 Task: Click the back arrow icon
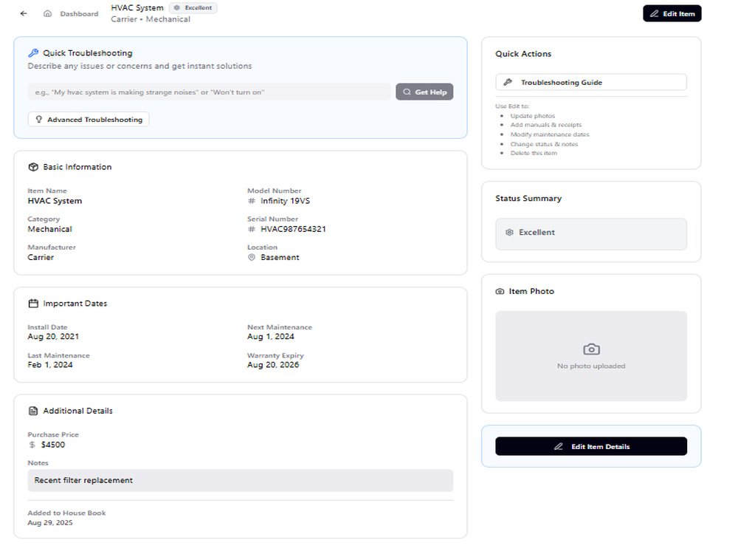24,13
